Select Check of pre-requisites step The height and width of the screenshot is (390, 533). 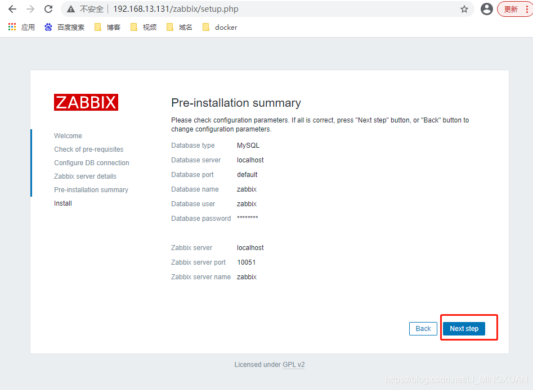point(89,149)
